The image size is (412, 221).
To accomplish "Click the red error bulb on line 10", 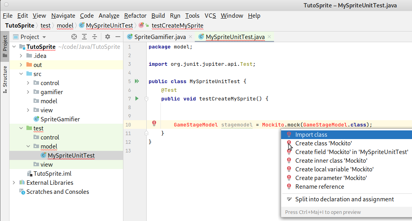I will (x=154, y=123).
